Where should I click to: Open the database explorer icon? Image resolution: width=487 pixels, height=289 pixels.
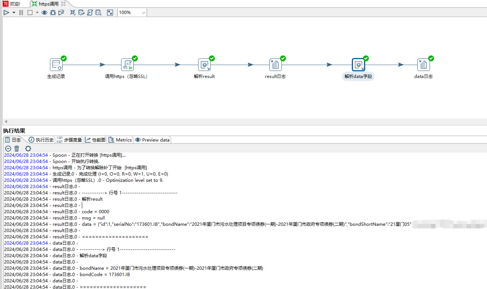point(98,12)
